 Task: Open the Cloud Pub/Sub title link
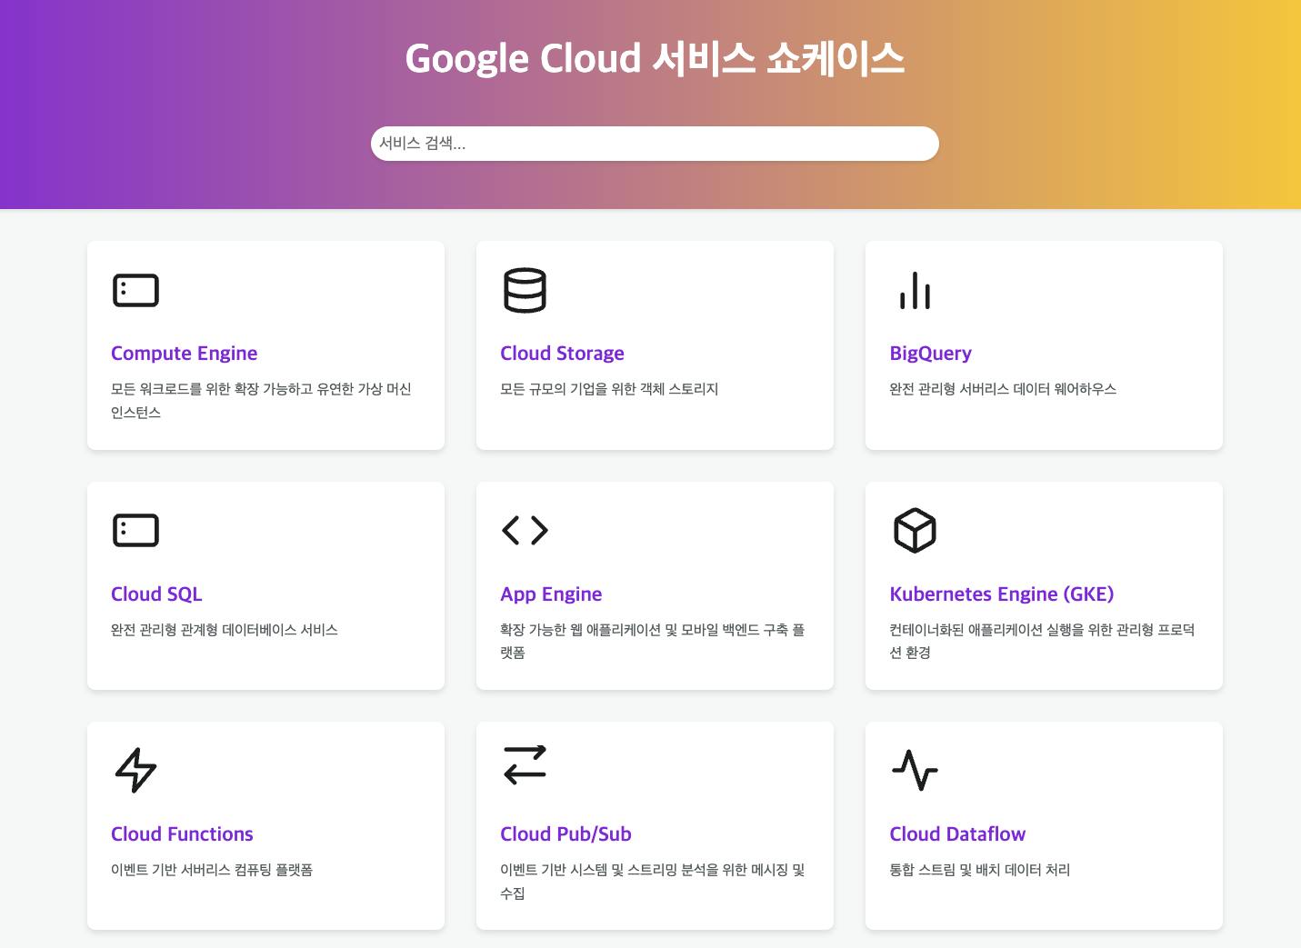[565, 834]
